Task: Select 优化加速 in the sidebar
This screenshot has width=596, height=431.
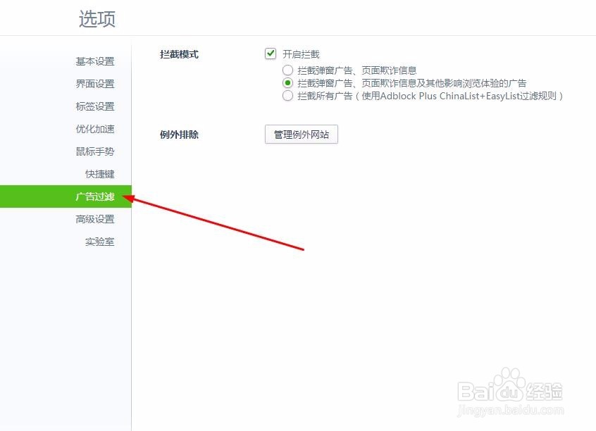Action: click(95, 129)
